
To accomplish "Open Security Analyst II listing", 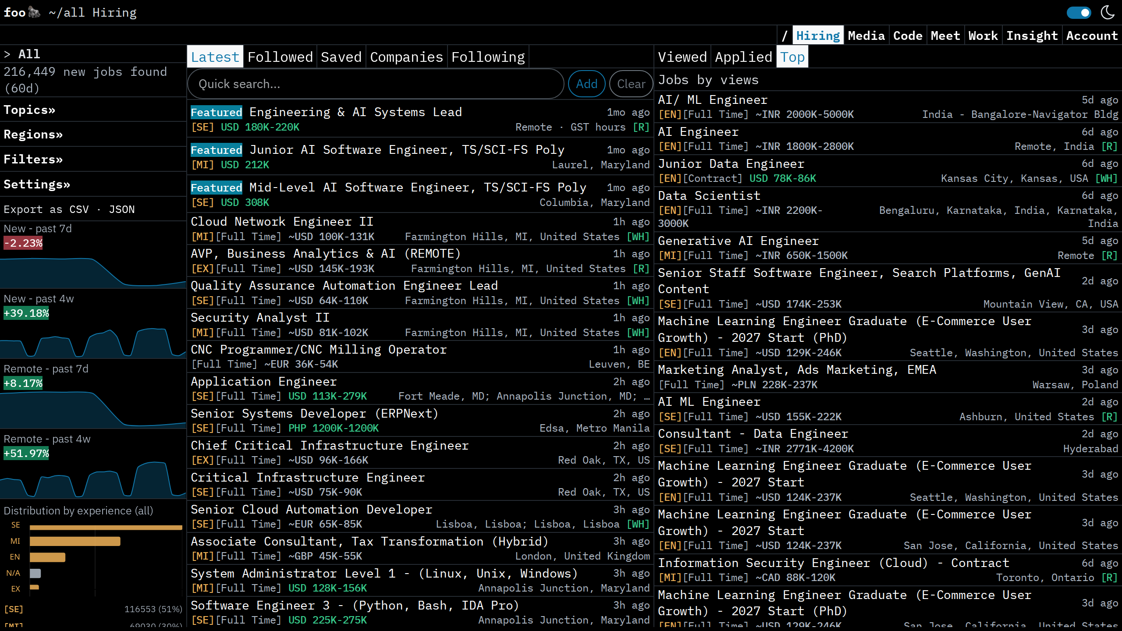I will tap(420, 325).
